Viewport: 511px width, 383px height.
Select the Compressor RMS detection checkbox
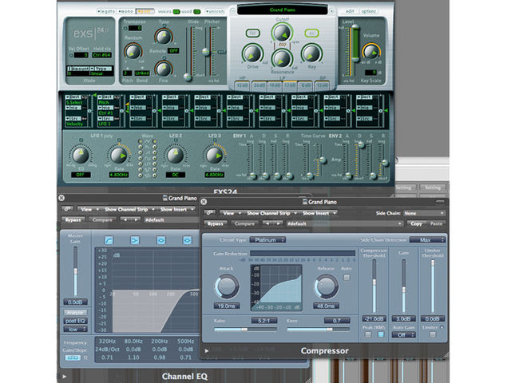click(380, 334)
